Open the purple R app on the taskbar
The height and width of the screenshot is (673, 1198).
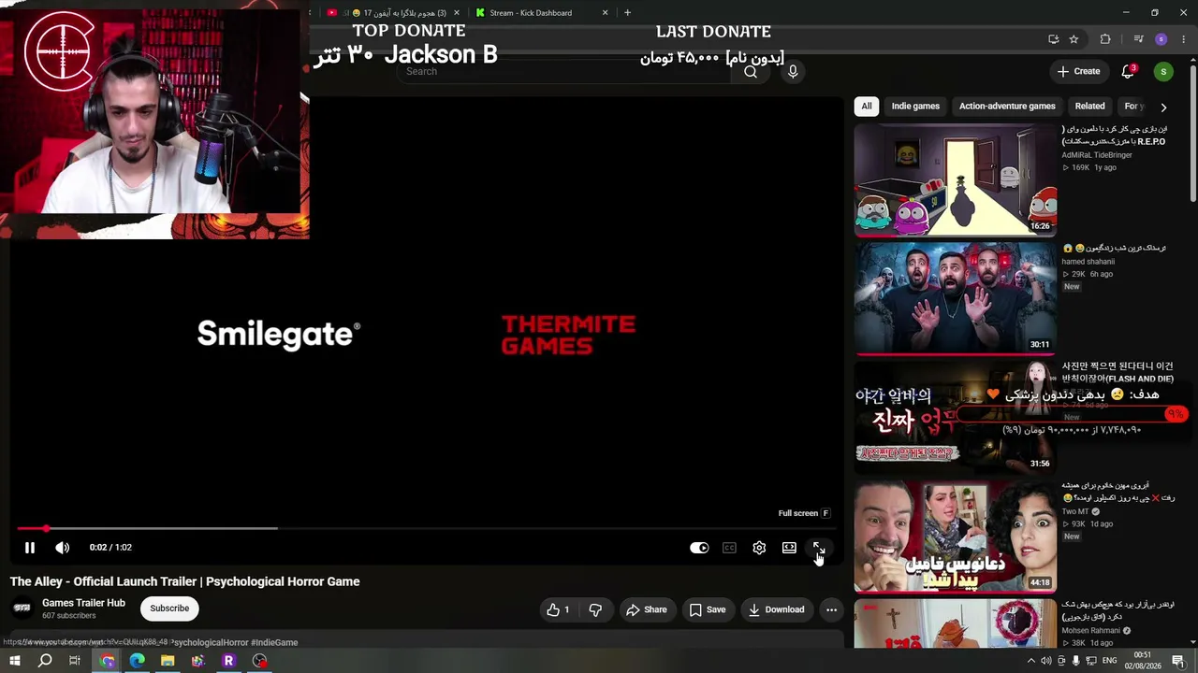(x=228, y=661)
